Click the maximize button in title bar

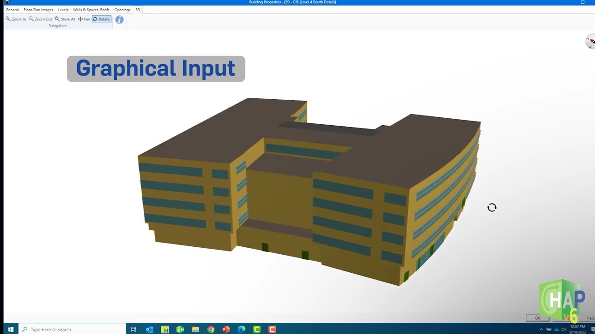click(582, 2)
